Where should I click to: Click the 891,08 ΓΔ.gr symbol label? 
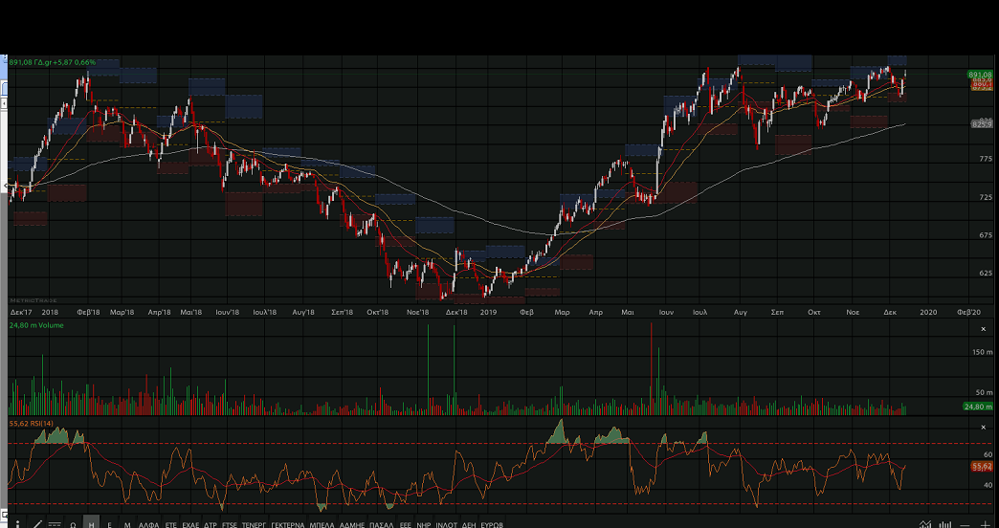[x=53, y=62]
